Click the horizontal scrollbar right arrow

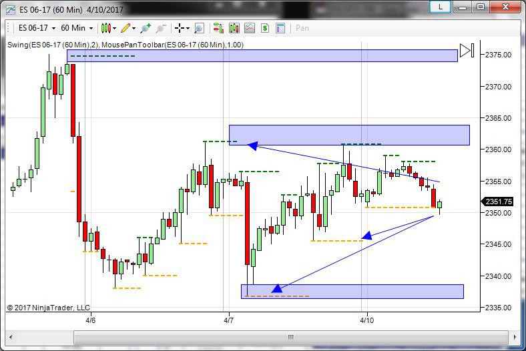click(x=515, y=337)
